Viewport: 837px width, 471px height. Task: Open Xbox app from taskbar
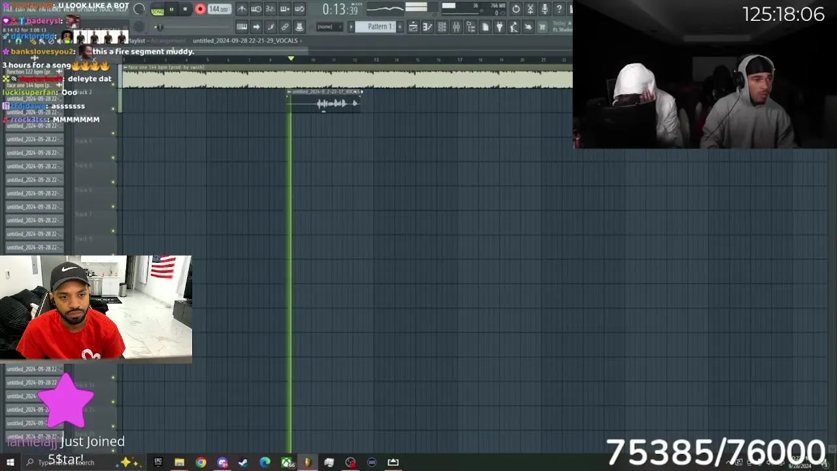tap(286, 462)
